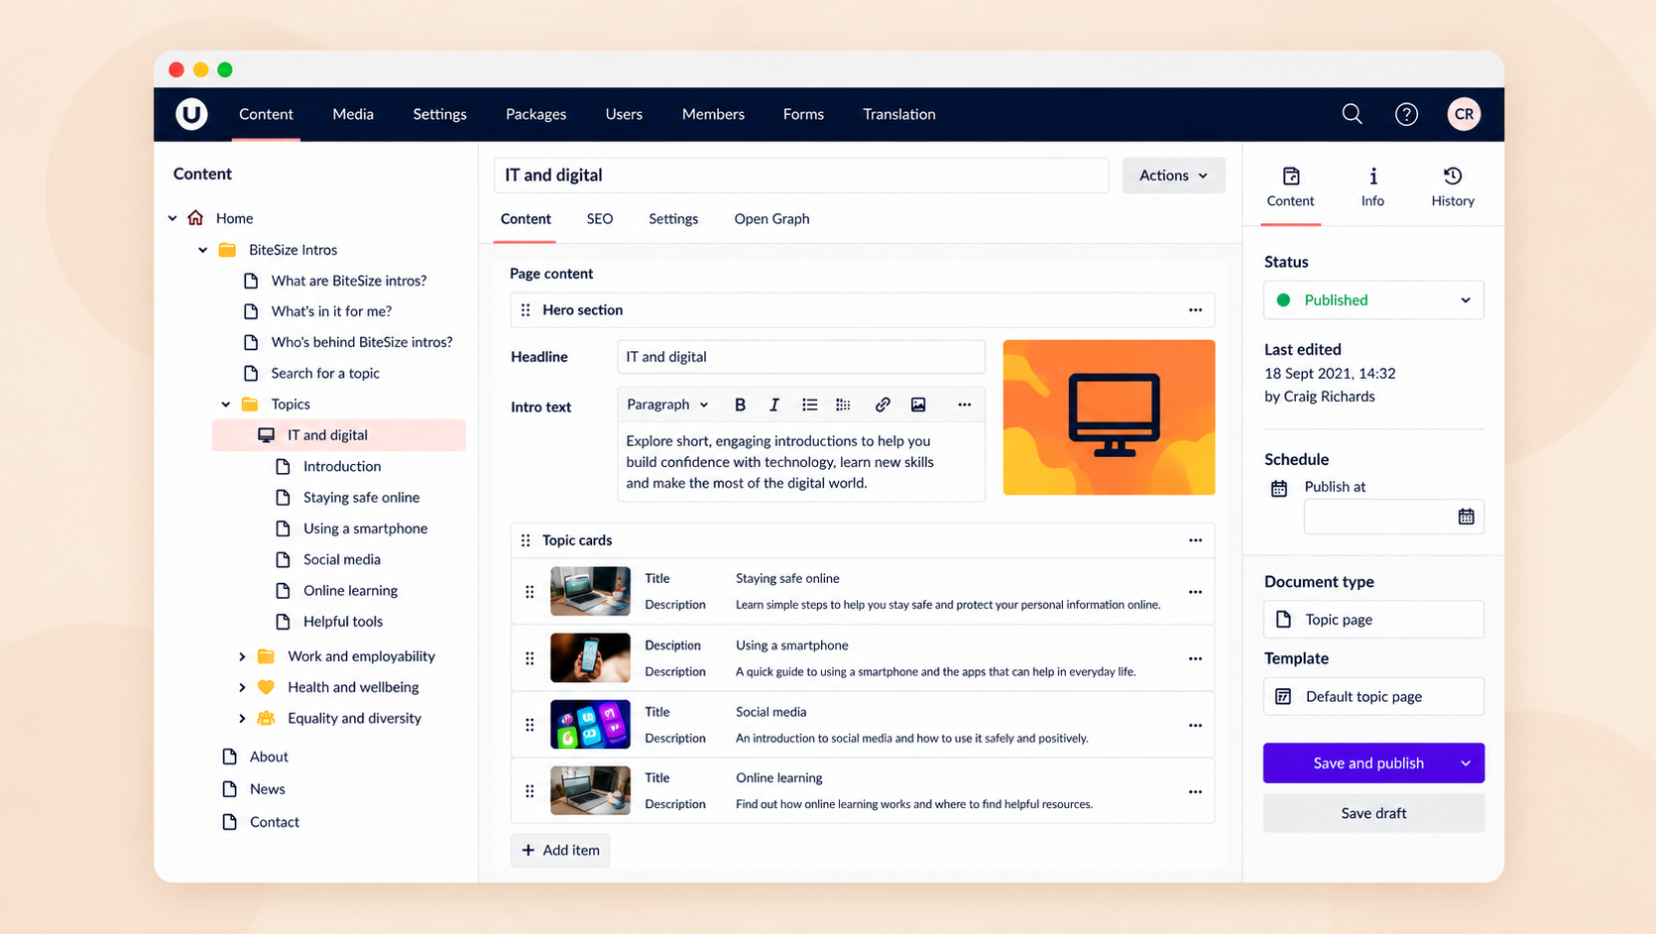1656x934 pixels.
Task: Collapse the Home tree node
Action: pyautogui.click(x=173, y=218)
